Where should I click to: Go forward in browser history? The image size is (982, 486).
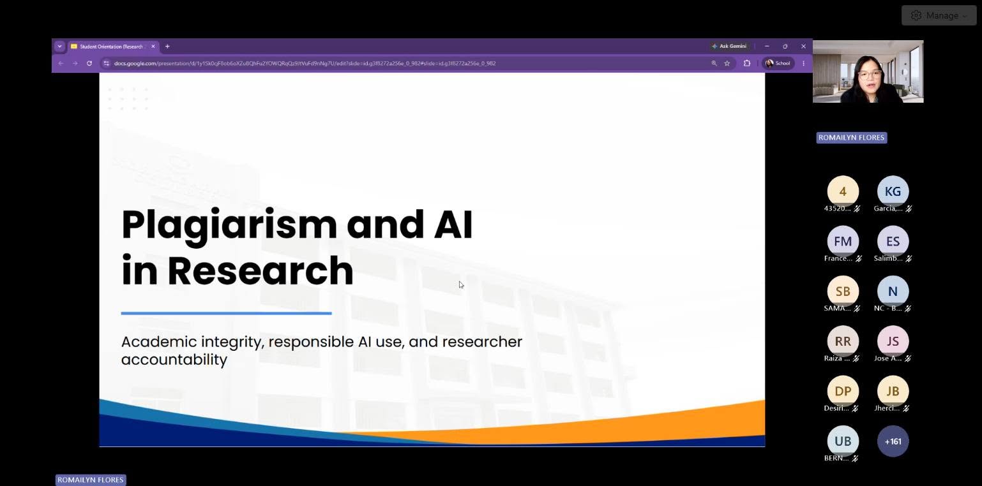click(75, 63)
